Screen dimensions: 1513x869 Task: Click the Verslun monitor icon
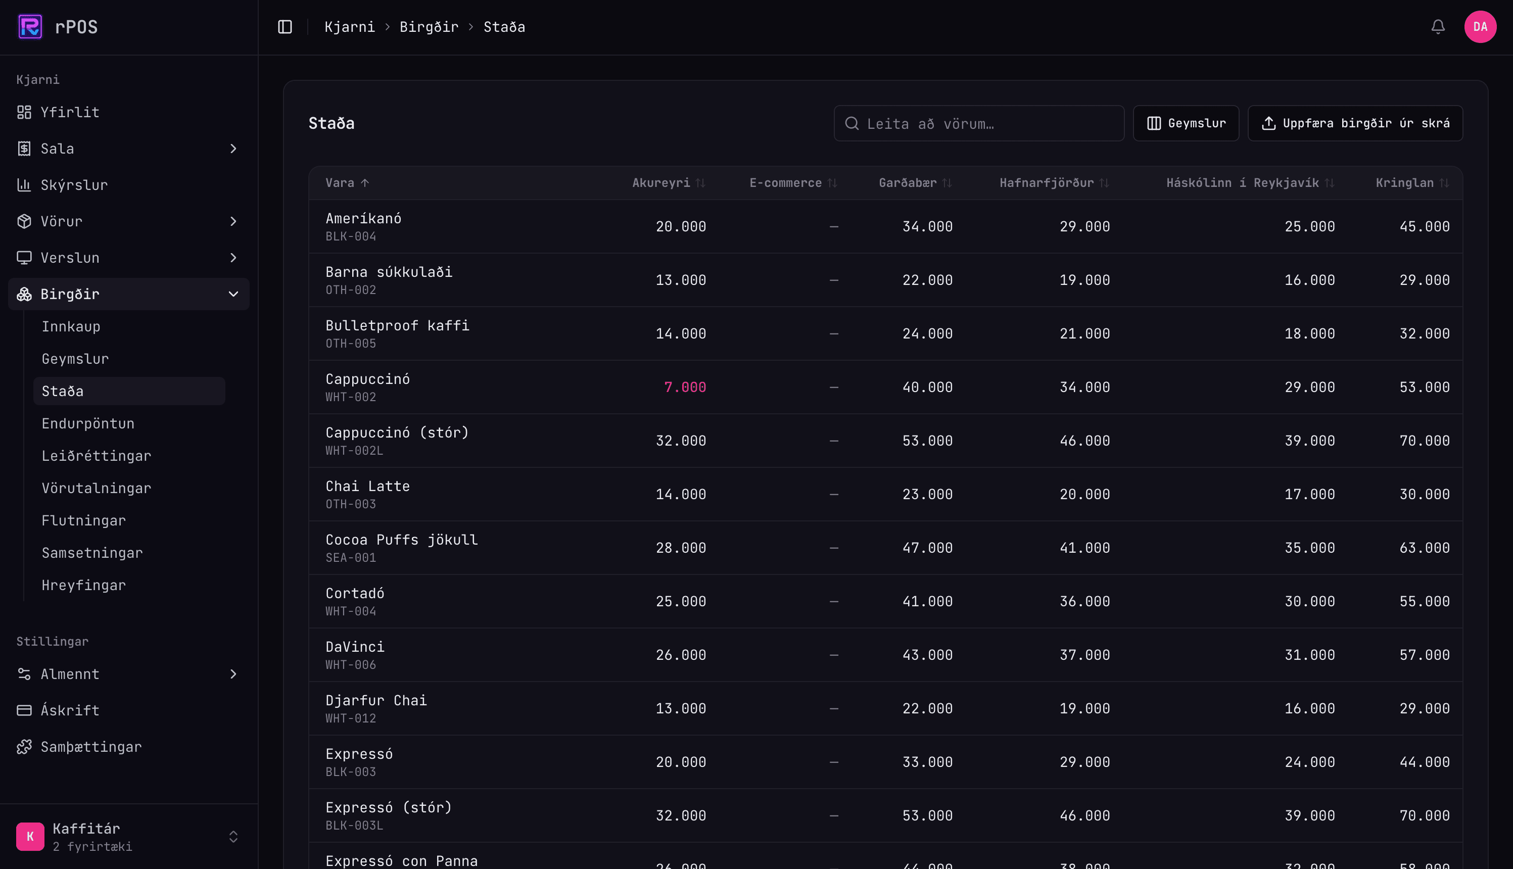[x=24, y=258]
